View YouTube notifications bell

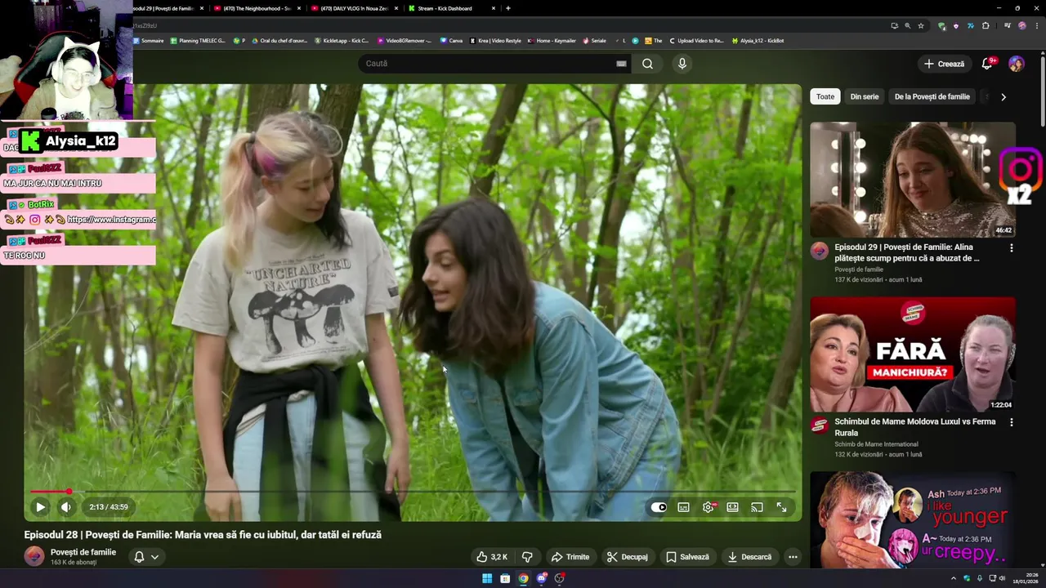987,64
